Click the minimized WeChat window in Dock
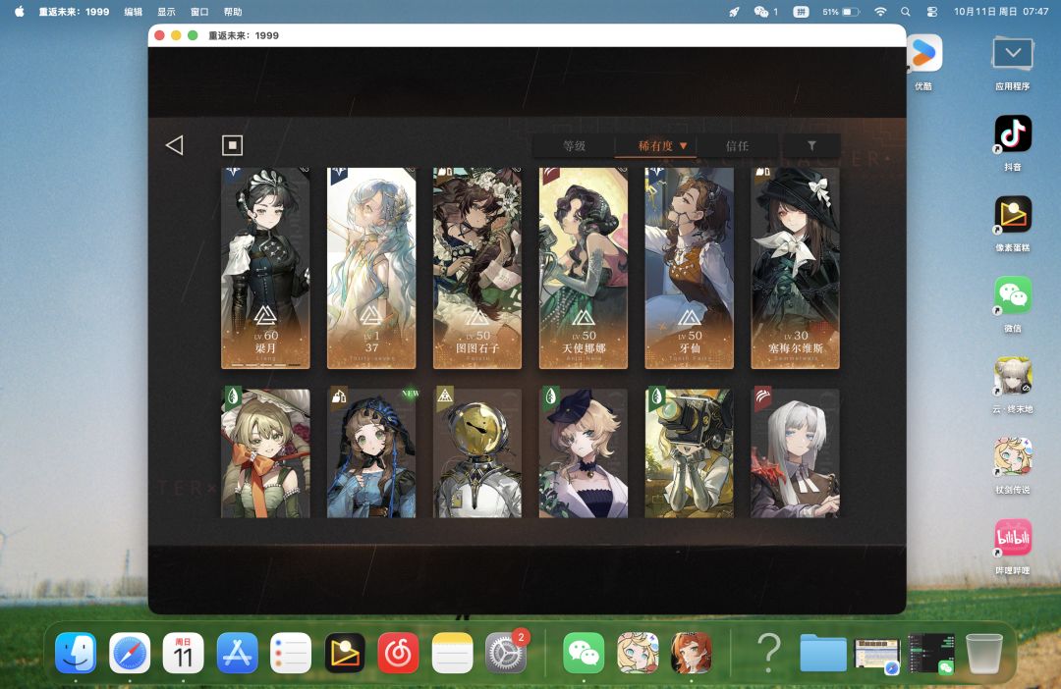Screen dimensions: 1061x689 (x=931, y=653)
